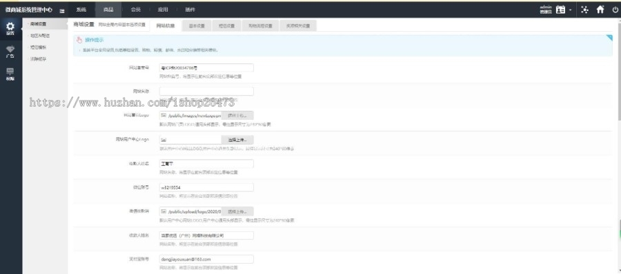621x274 pixels.
Task: Open the 系统 top menu
Action: coord(81,10)
